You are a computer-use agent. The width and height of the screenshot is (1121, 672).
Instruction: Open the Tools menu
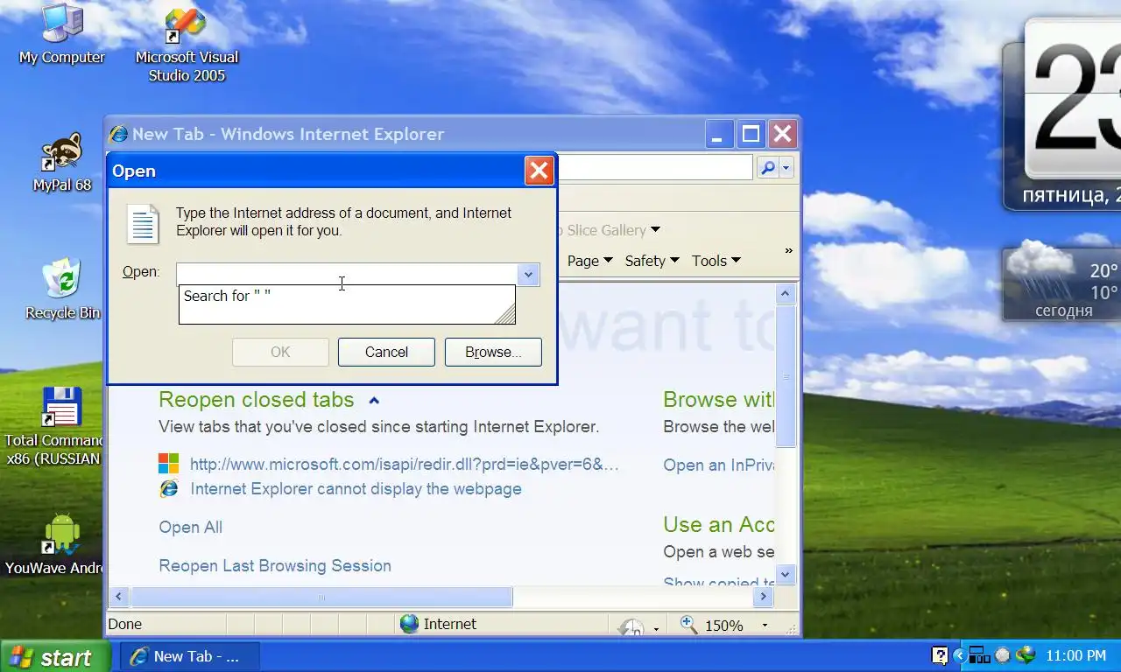pyautogui.click(x=716, y=261)
